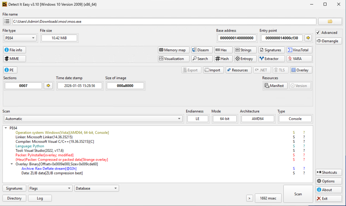Open the Hash calculation tool
346x206 pixels.
coord(222,59)
